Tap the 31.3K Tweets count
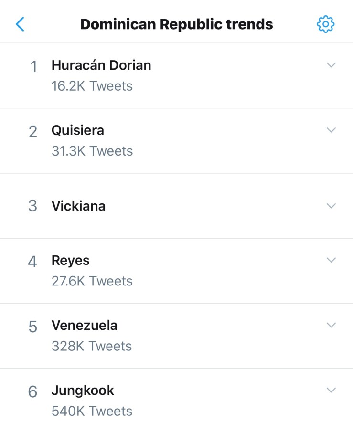Screen dimensions: 353x433 (x=92, y=151)
